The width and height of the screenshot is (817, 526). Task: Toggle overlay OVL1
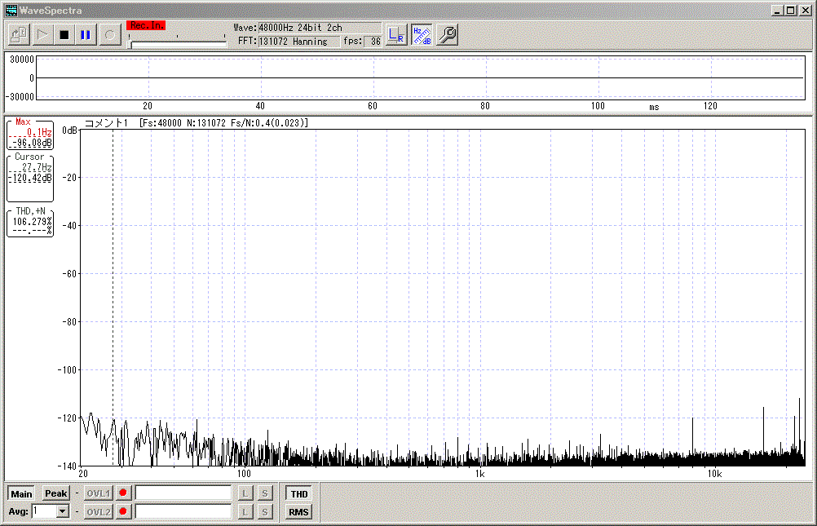click(x=98, y=493)
